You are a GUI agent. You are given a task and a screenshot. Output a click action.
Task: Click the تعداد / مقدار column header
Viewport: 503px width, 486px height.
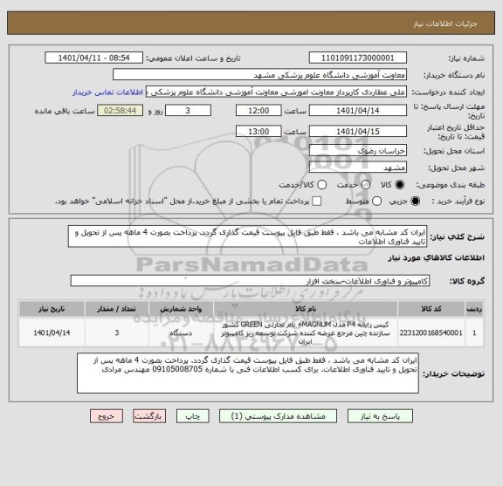coord(116,309)
